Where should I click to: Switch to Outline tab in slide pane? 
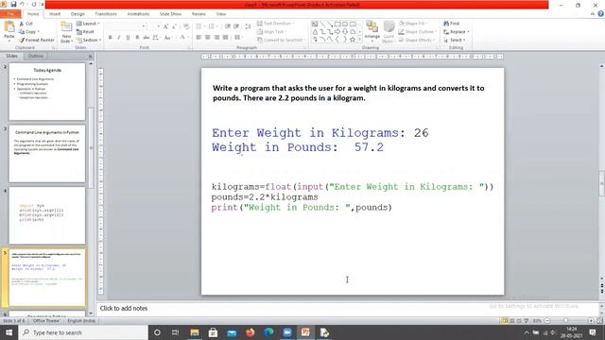pos(36,56)
